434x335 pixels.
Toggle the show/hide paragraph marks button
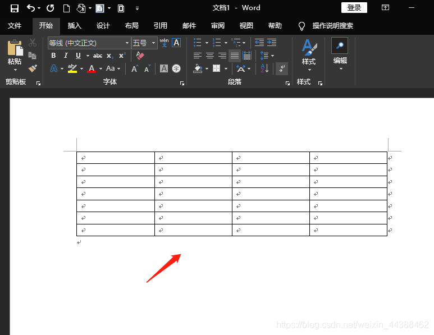[x=282, y=68]
